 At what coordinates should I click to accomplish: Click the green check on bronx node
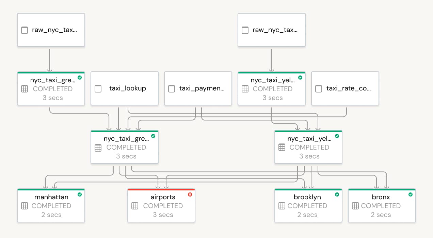[x=411, y=194]
